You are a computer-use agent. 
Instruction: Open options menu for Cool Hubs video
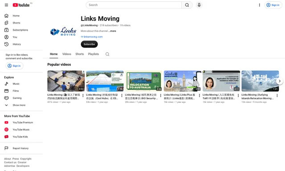[122, 95]
